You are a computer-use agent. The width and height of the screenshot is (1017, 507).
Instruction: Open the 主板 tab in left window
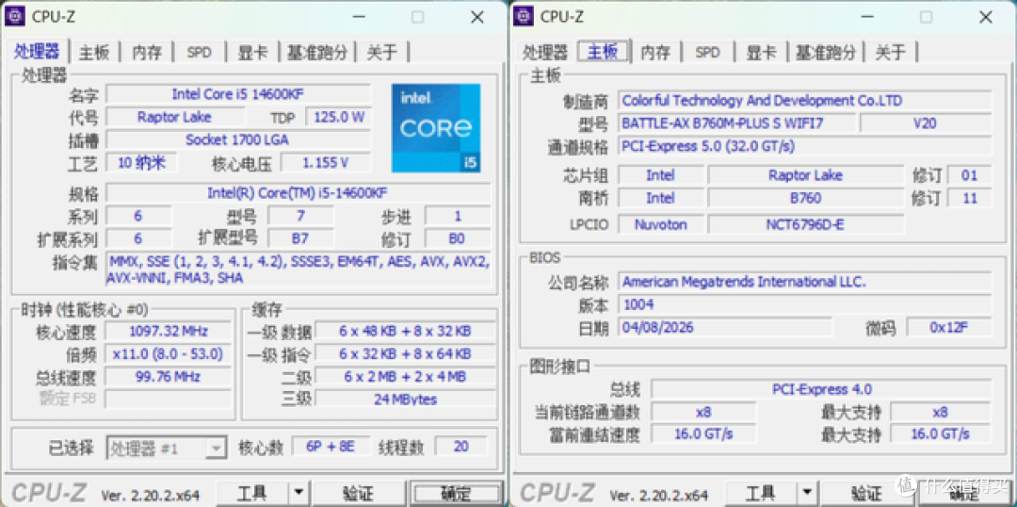pos(95,53)
